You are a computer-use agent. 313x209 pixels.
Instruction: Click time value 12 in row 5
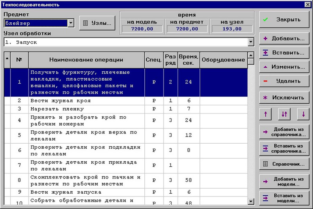click(189, 135)
